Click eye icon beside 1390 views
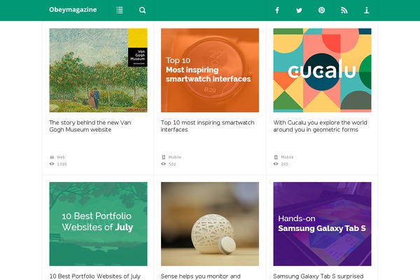 click(x=52, y=164)
